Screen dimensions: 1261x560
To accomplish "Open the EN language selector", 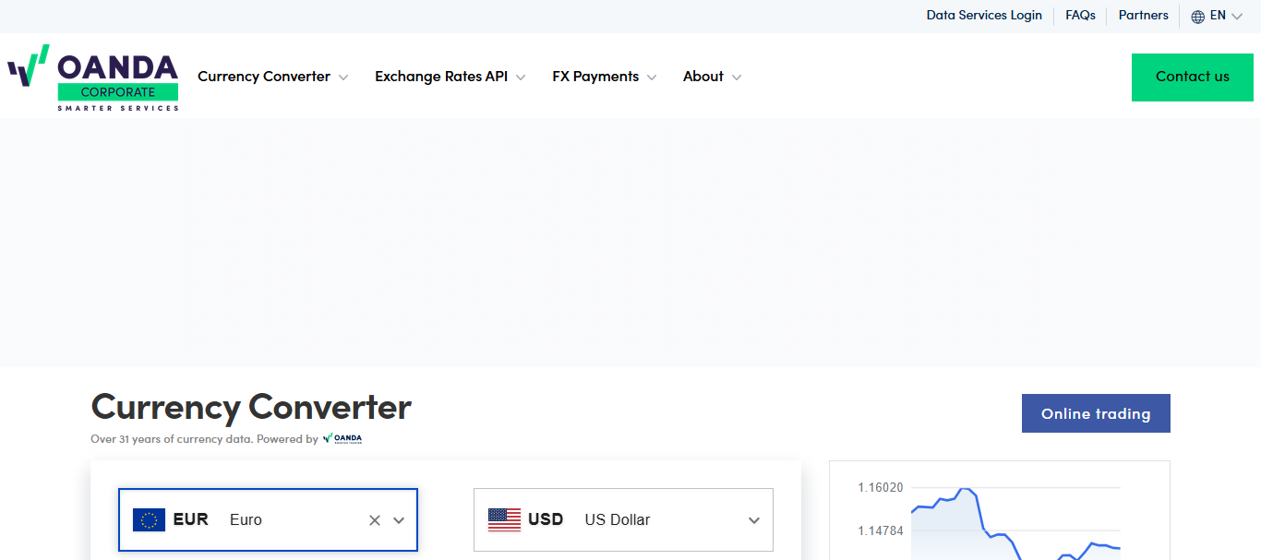I will click(1217, 16).
